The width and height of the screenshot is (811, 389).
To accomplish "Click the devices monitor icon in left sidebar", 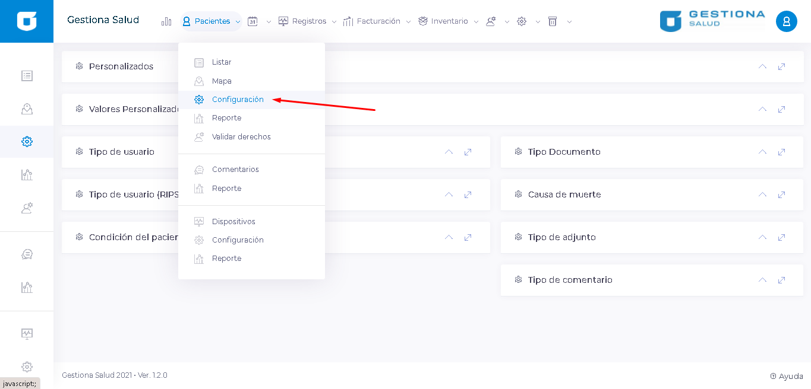I will [x=27, y=333].
